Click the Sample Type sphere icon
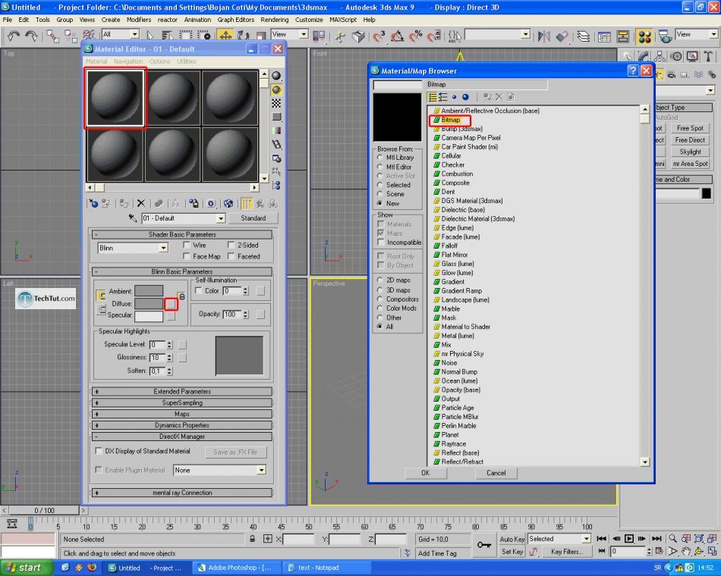 point(276,76)
